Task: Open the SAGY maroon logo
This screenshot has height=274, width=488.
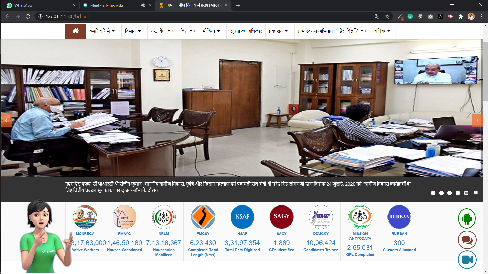Action: pos(282,217)
